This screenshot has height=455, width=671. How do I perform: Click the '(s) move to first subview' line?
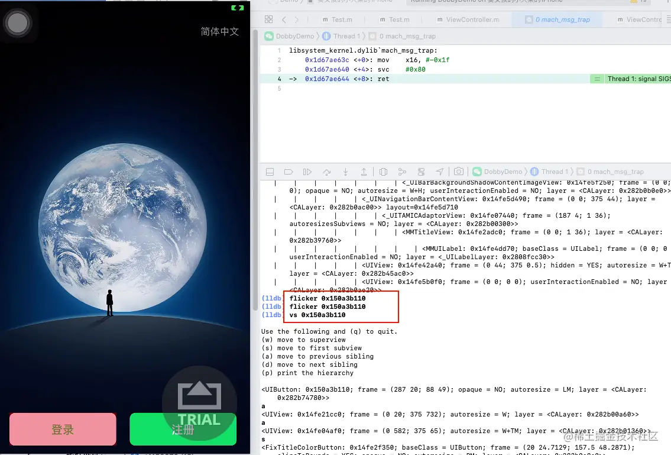coord(312,348)
